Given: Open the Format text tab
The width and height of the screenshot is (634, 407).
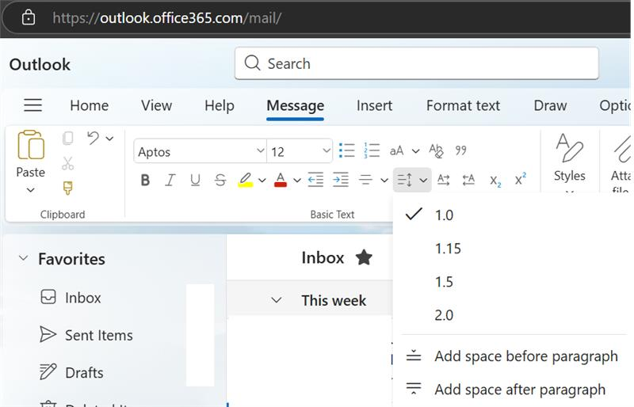Looking at the screenshot, I should tap(464, 105).
